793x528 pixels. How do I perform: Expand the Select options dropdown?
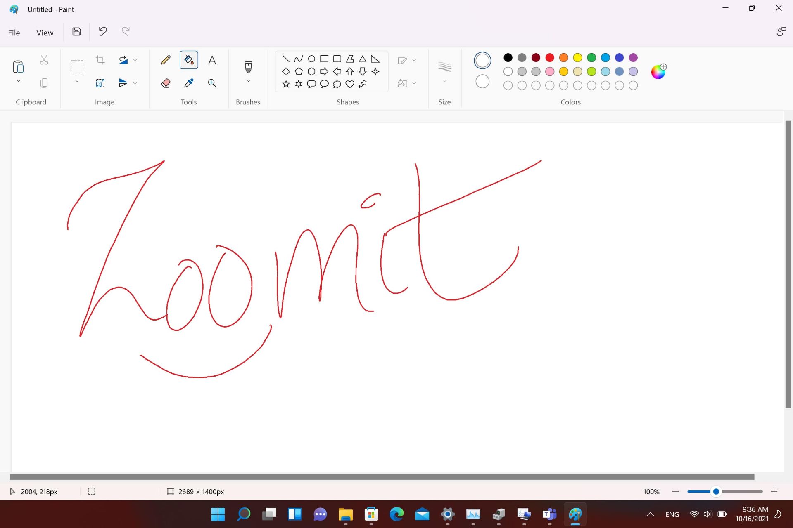click(77, 81)
